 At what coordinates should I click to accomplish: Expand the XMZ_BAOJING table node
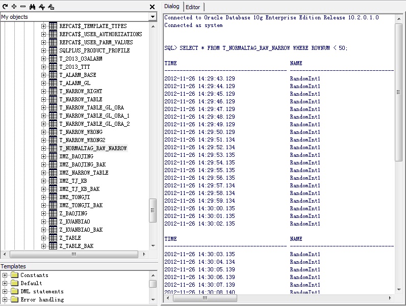pyautogui.click(x=43, y=156)
